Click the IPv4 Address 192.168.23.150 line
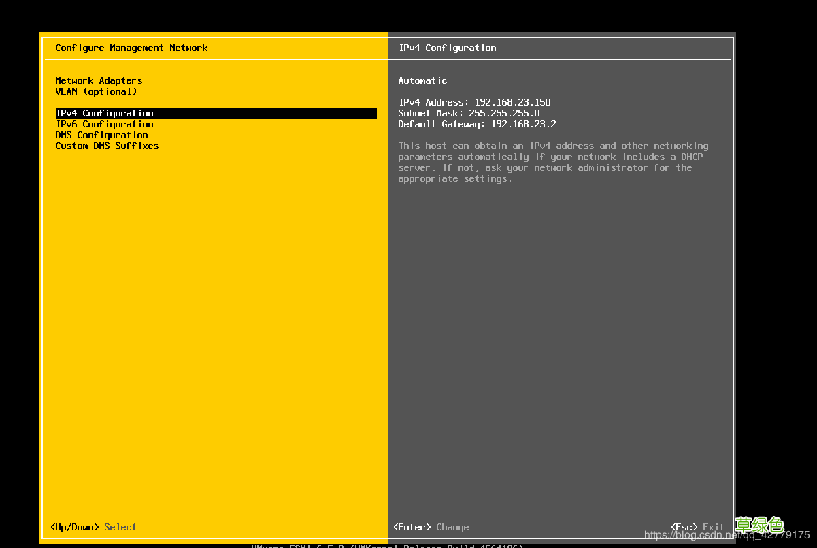817x548 pixels. click(474, 102)
